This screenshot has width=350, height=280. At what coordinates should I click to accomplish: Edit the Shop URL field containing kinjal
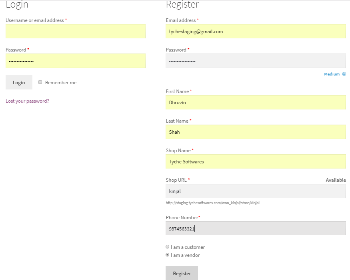[x=256, y=191]
